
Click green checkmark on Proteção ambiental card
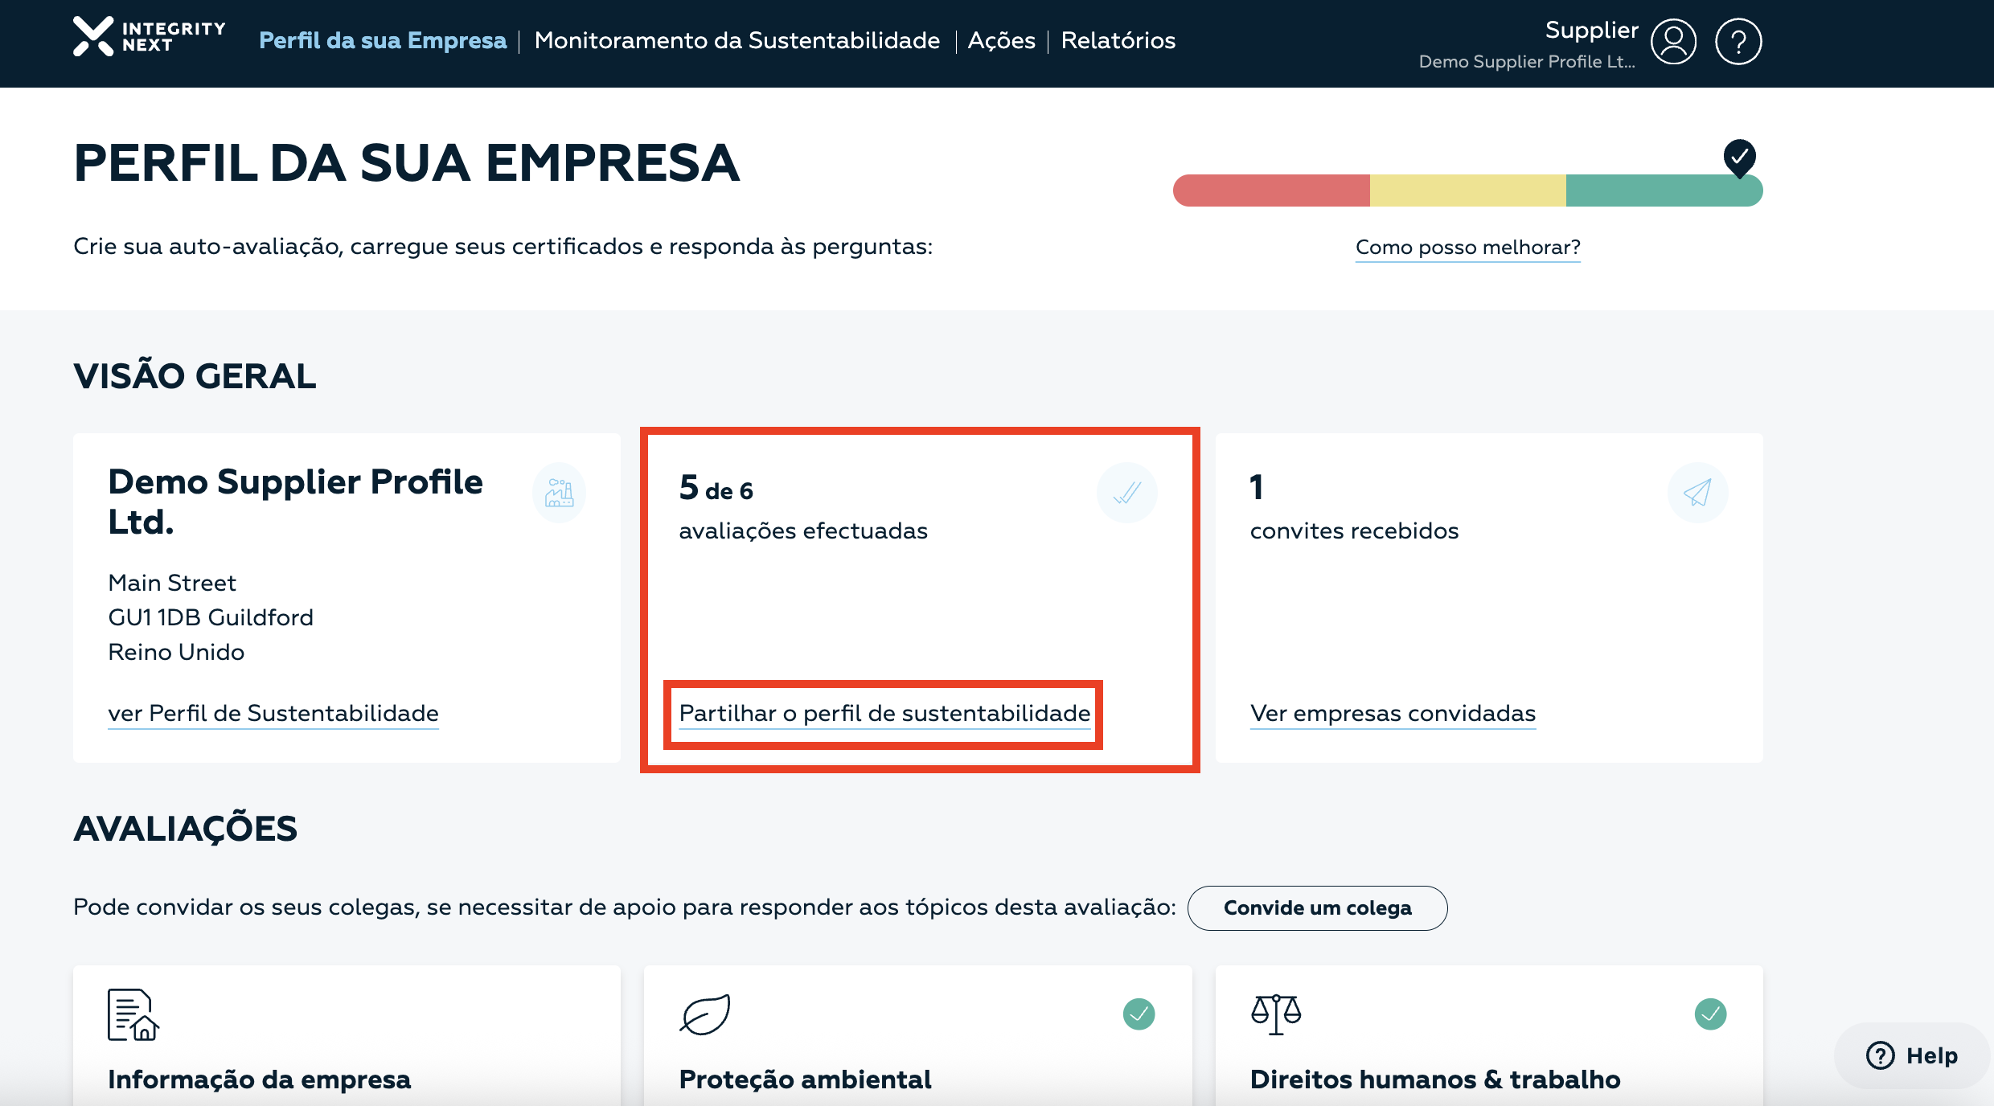click(1139, 1014)
